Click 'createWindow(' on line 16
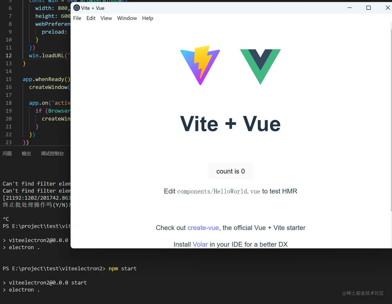Screen dimensions: 392x304 [x=50, y=87]
